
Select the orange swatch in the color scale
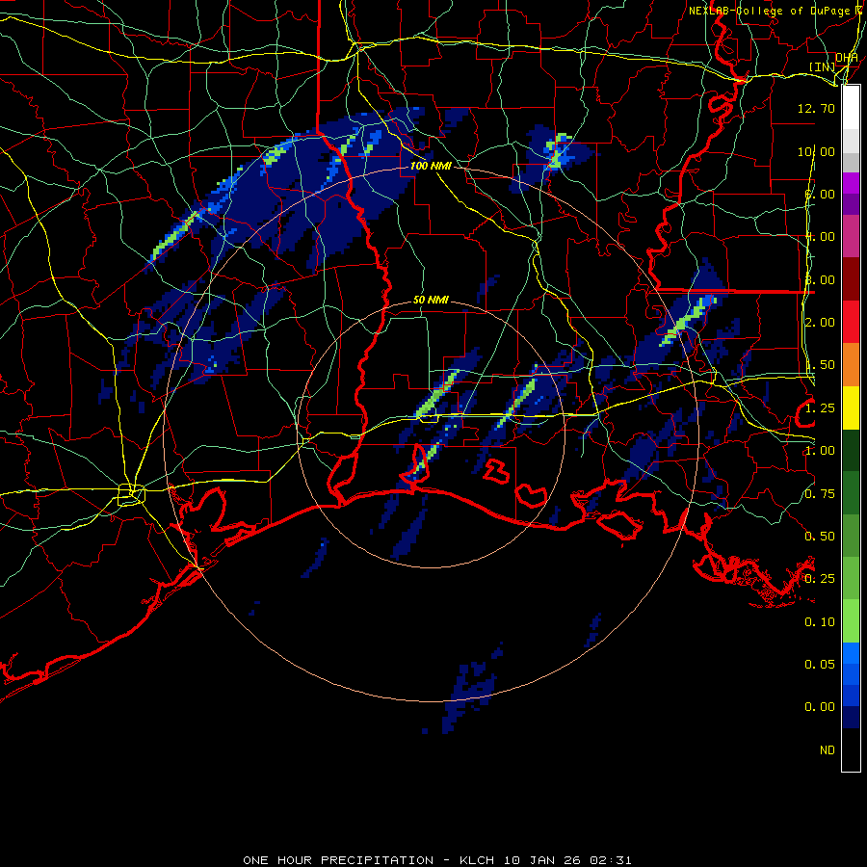851,365
